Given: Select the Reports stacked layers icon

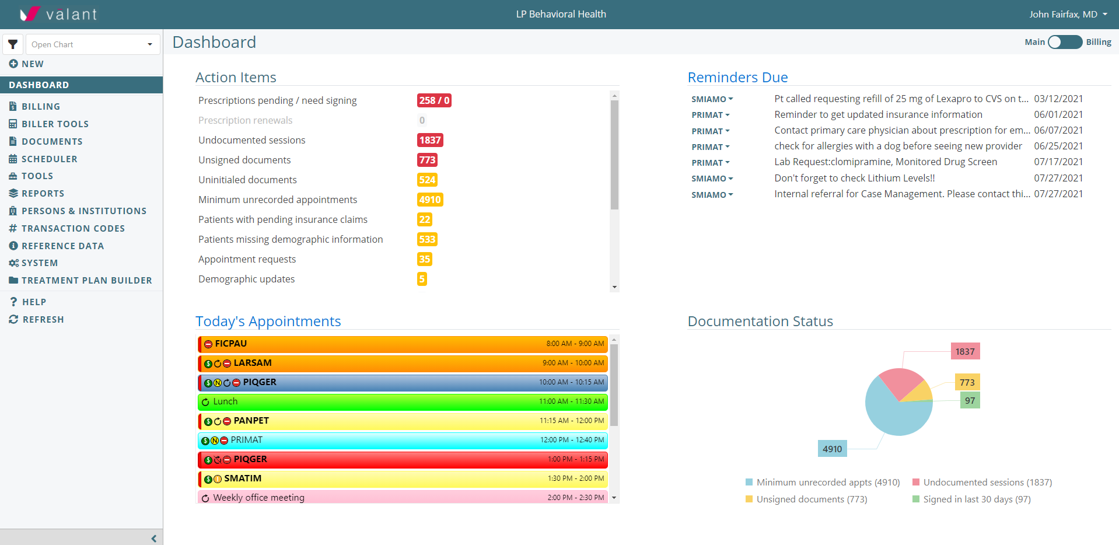Looking at the screenshot, I should pyautogui.click(x=13, y=193).
